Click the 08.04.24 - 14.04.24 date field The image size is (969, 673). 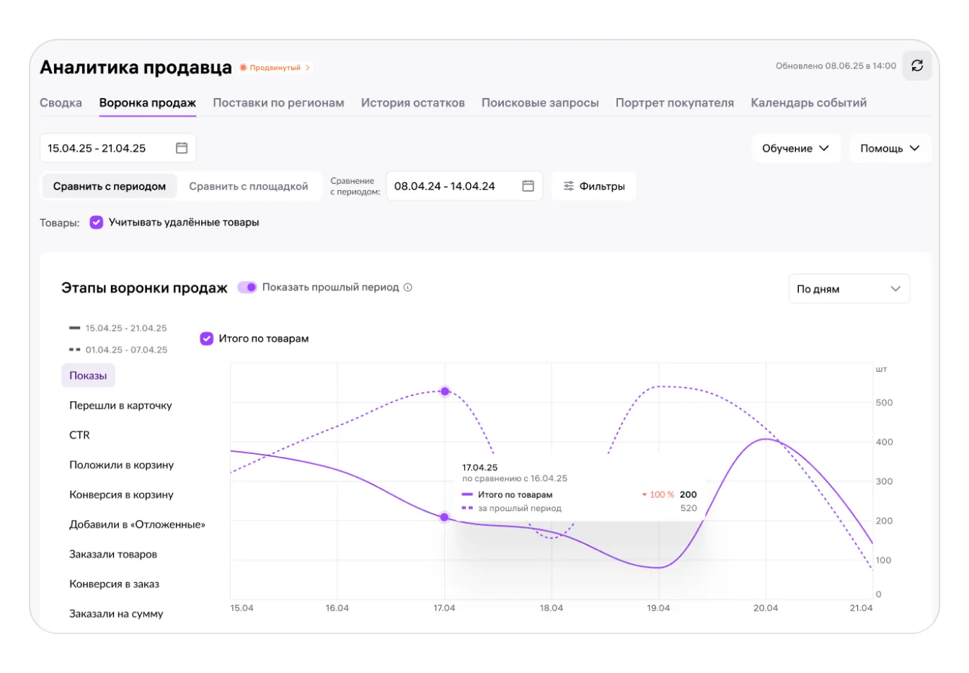point(454,186)
